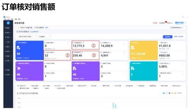Click the round blue logo atop the sidebar
Image resolution: width=188 pixels, height=110 pixels.
coord(8,23)
